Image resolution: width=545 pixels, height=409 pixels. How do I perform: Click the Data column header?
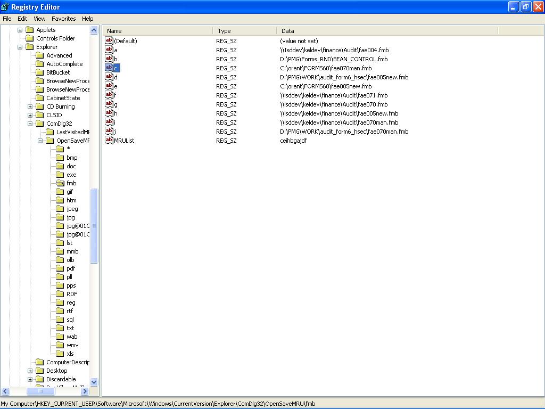pos(386,31)
